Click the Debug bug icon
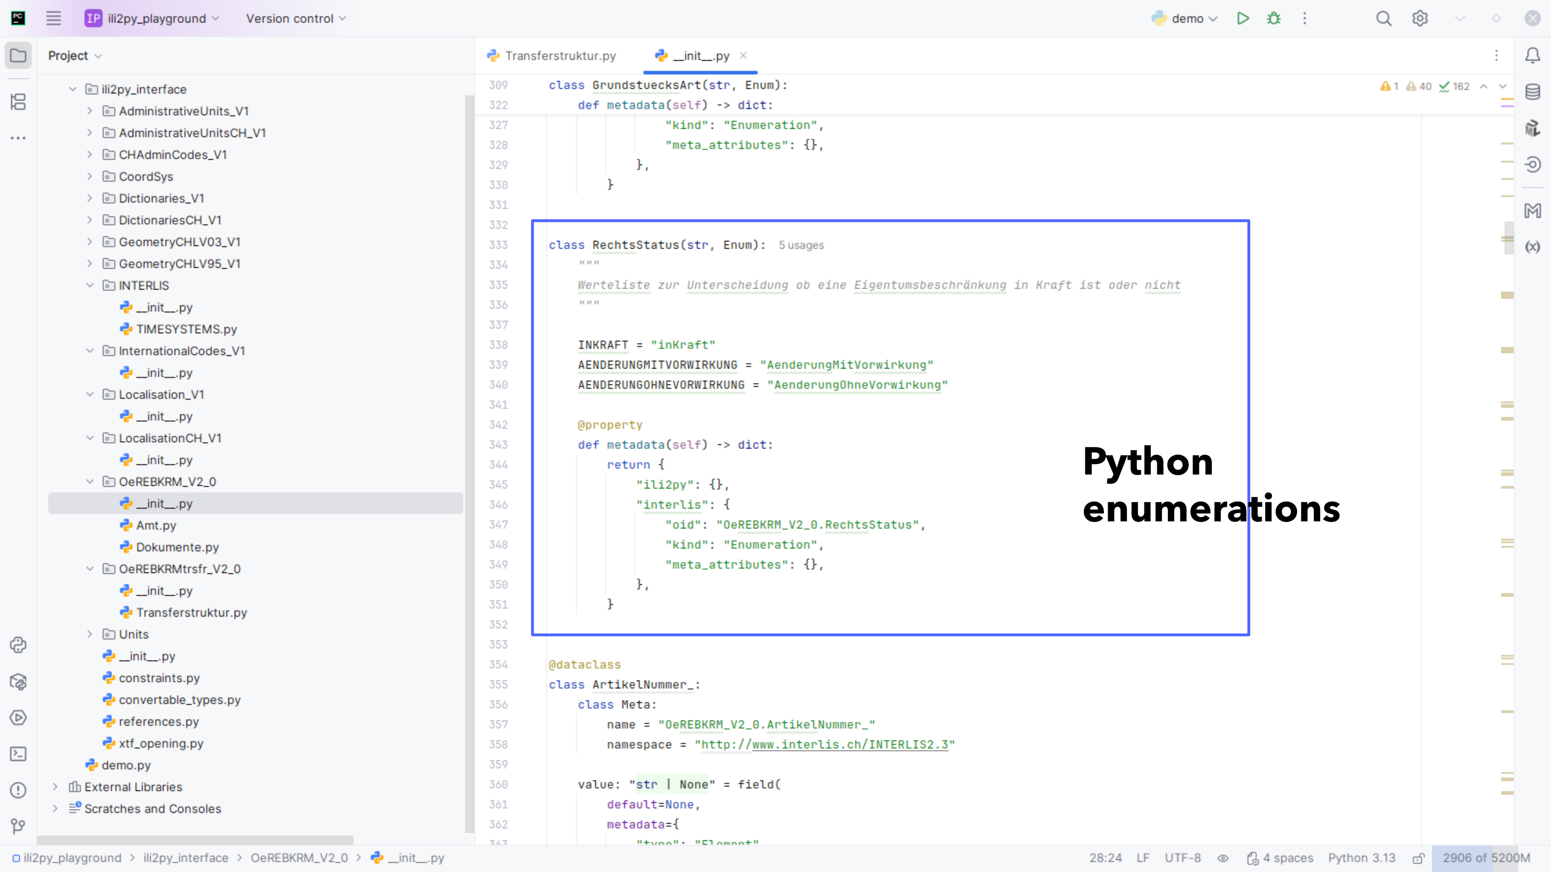 click(1274, 19)
